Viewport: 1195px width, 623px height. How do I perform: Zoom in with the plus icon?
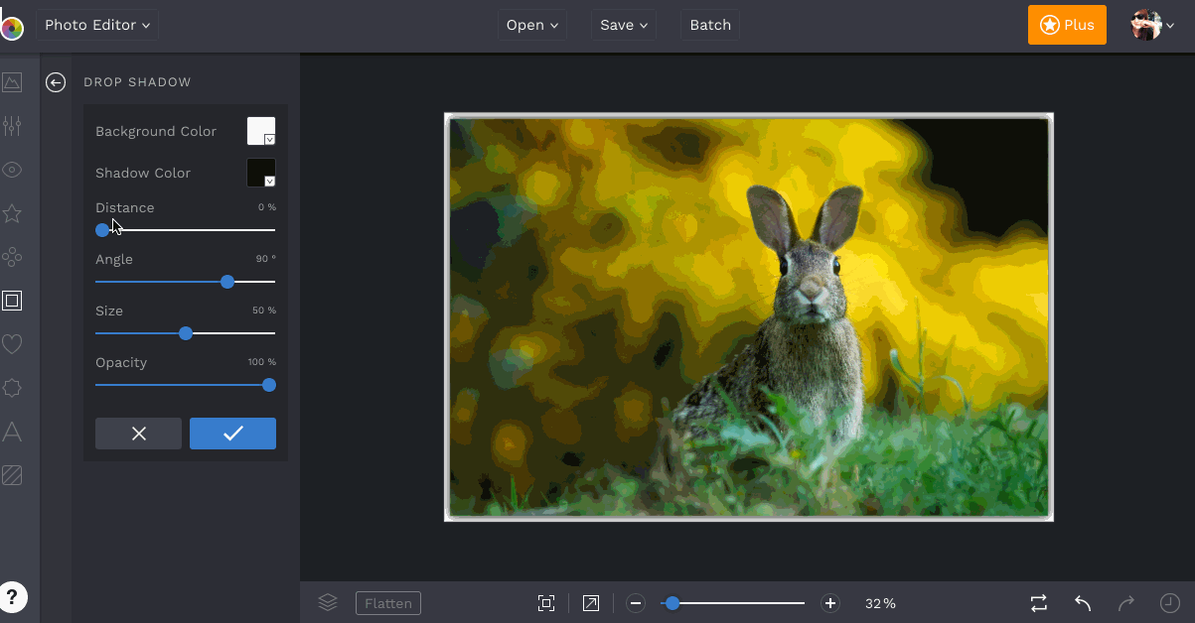(x=830, y=603)
